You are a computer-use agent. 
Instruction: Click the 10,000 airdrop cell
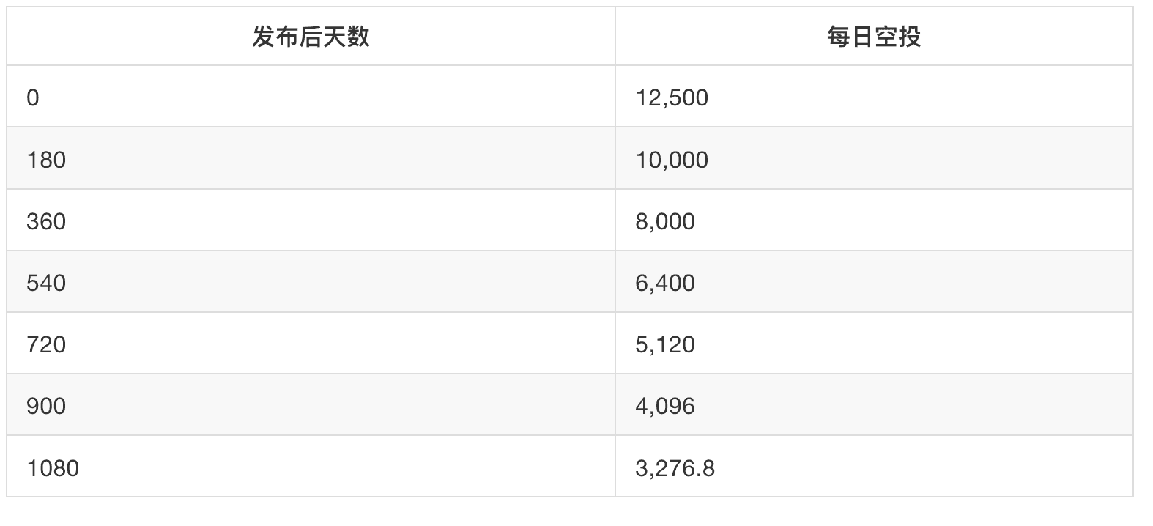click(x=874, y=158)
